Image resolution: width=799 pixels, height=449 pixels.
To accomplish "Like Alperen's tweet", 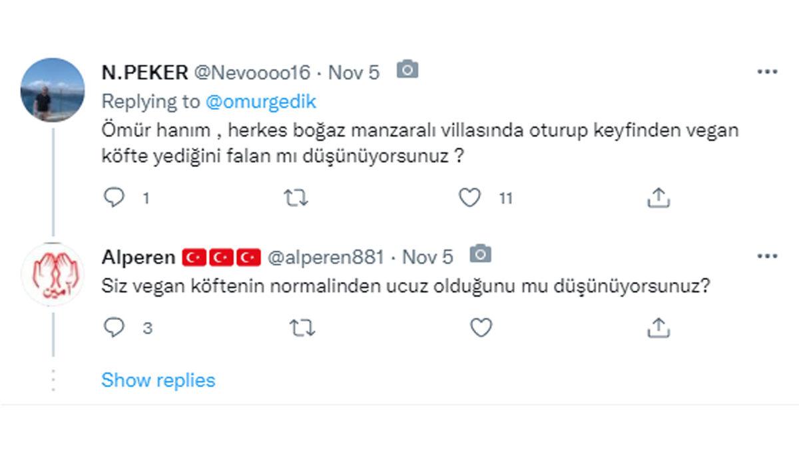I will tap(481, 327).
